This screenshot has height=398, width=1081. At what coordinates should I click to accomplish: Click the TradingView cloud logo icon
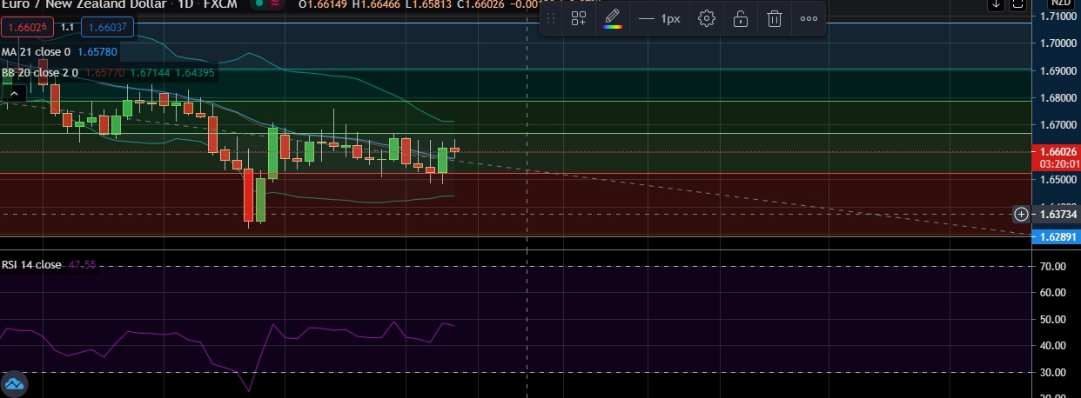[15, 383]
